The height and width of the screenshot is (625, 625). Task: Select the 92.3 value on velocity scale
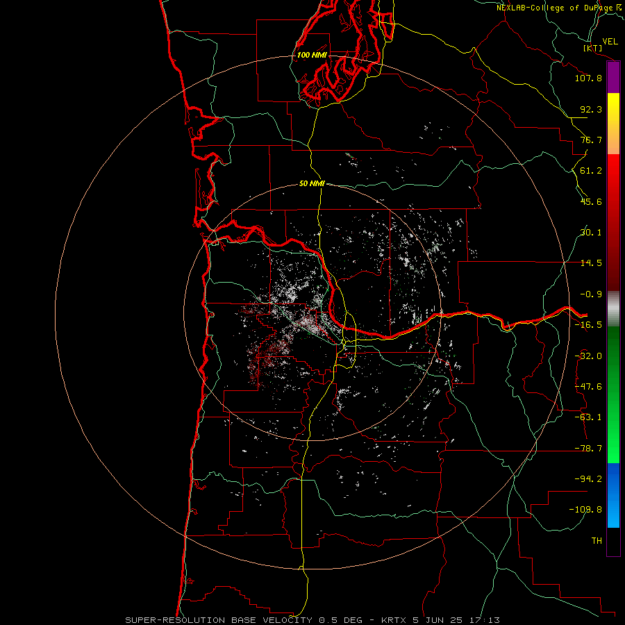tap(591, 109)
